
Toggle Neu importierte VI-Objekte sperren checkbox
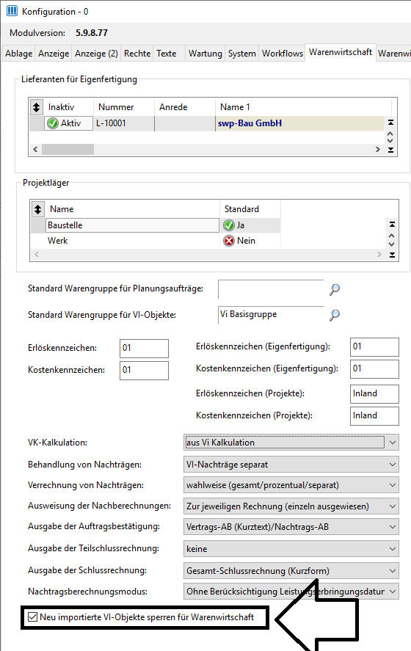(x=33, y=617)
